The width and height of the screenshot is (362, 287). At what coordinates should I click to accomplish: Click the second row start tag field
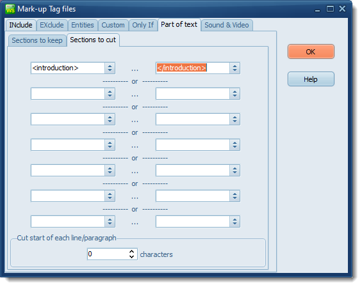point(68,94)
